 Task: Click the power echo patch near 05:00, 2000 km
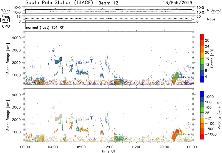[58, 60]
